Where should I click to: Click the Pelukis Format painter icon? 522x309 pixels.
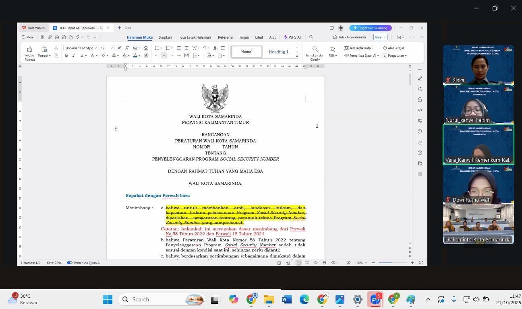(29, 49)
